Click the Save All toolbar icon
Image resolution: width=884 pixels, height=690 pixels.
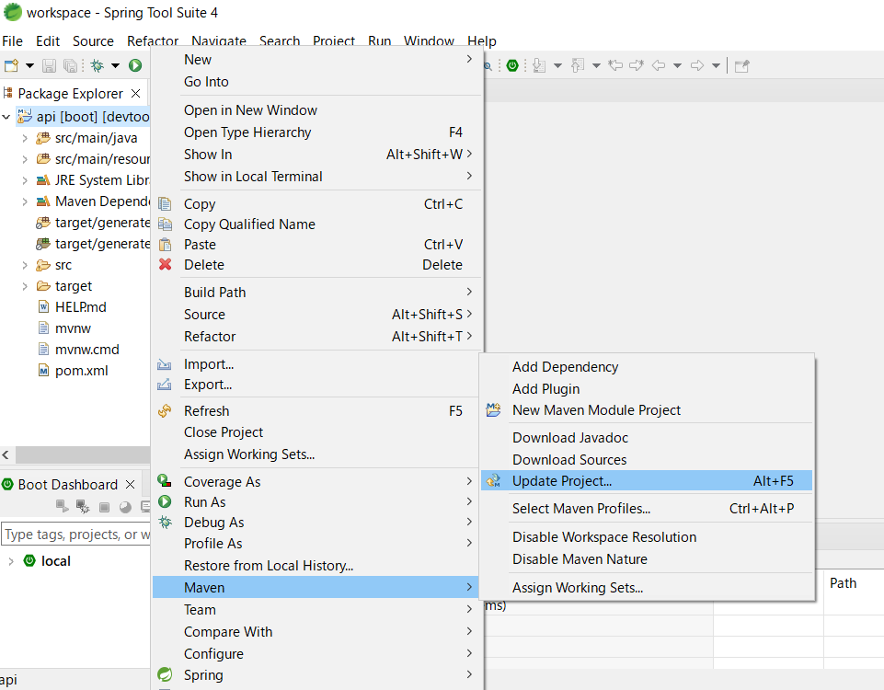[70, 66]
